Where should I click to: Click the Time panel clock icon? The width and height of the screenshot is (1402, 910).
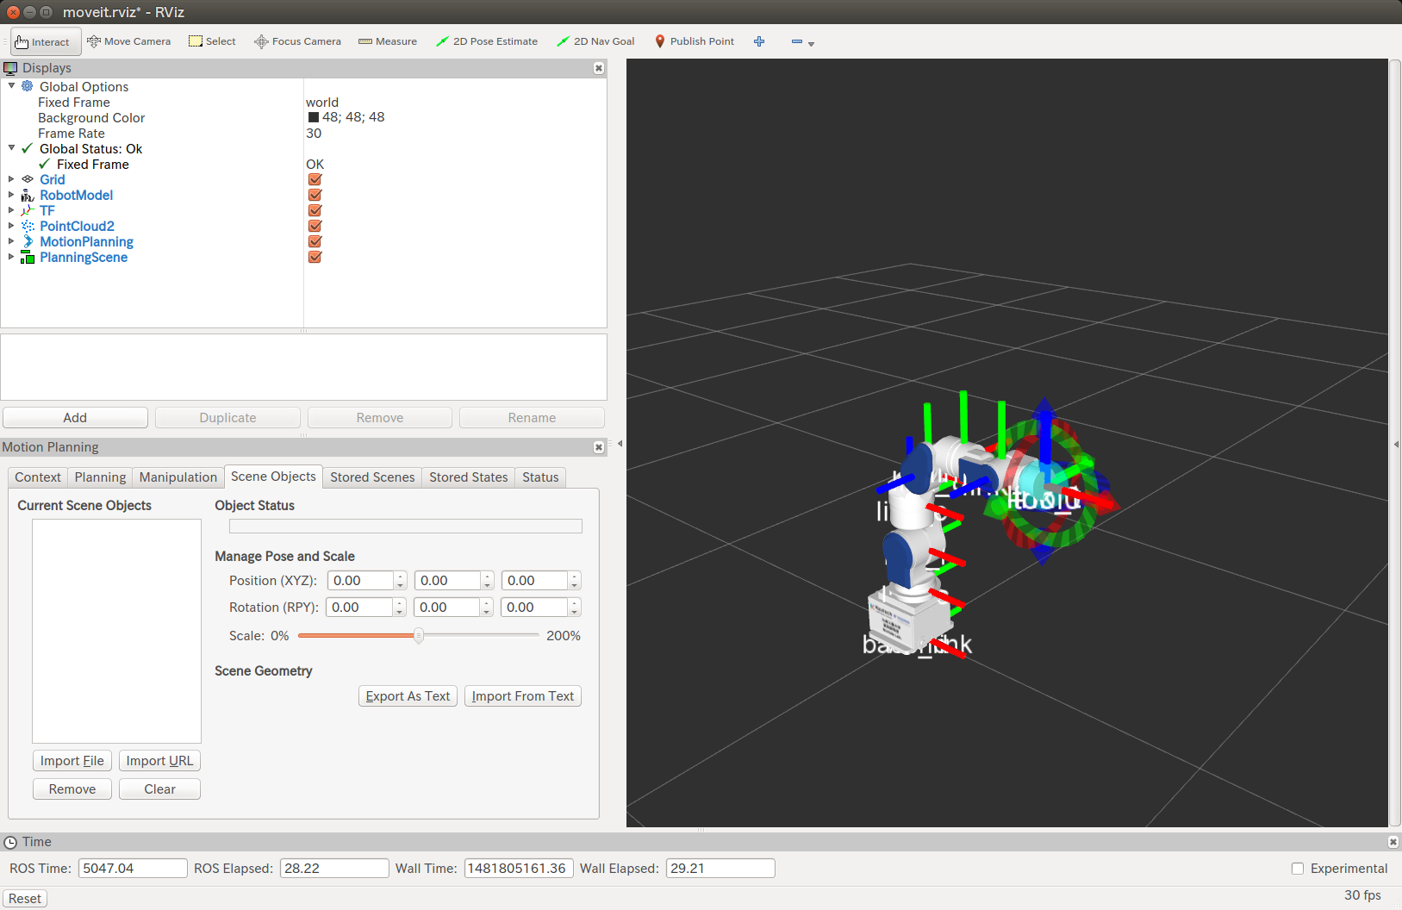pos(10,842)
